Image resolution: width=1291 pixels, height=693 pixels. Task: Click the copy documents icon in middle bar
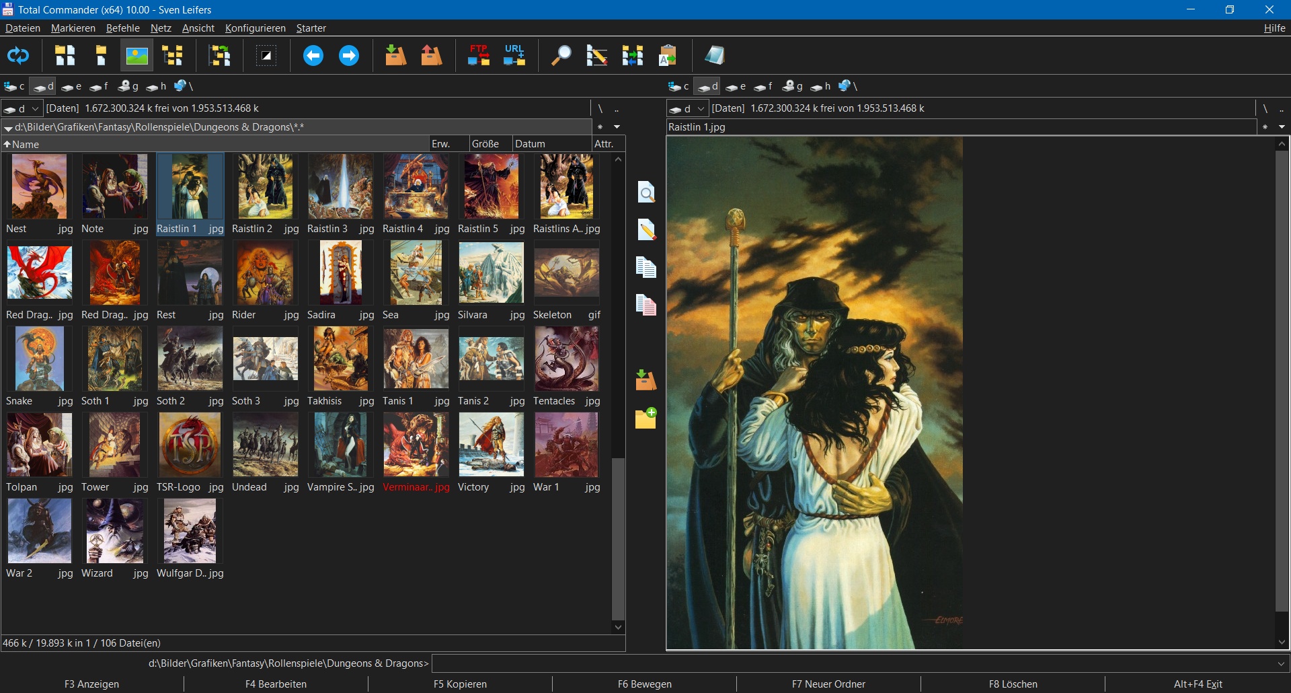coord(646,268)
